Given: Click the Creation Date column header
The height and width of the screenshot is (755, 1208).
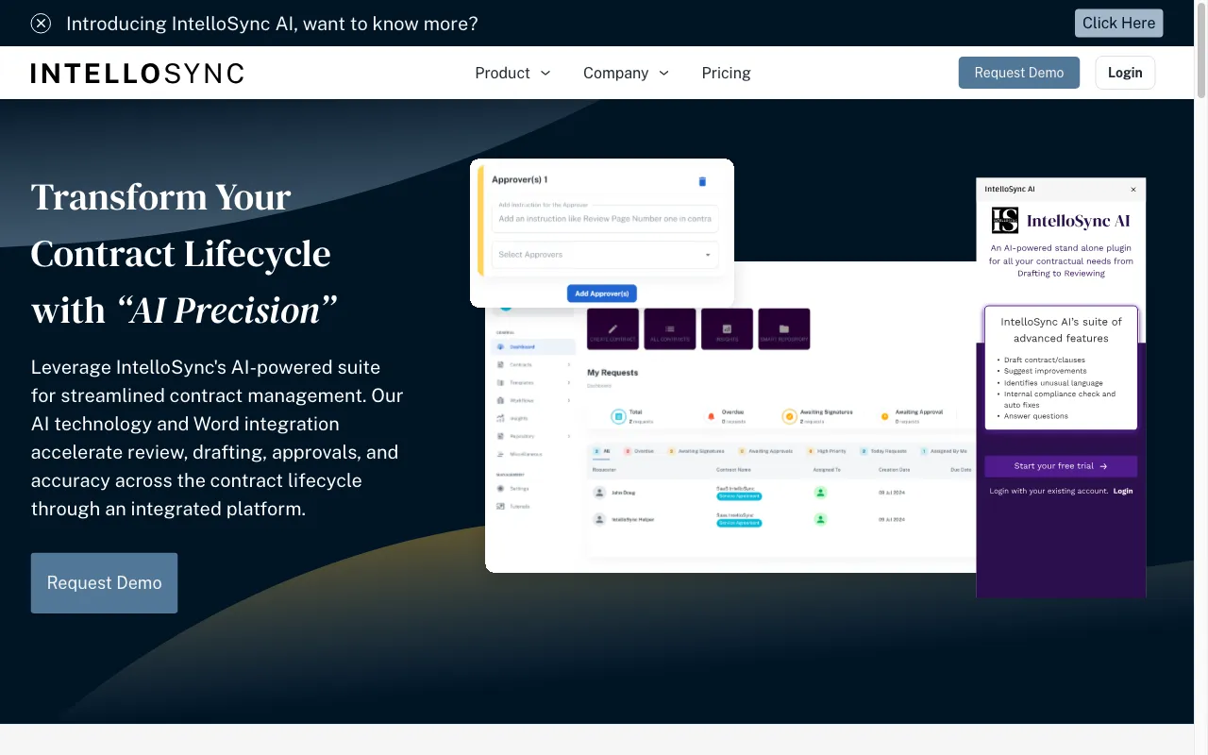Looking at the screenshot, I should coord(895,469).
